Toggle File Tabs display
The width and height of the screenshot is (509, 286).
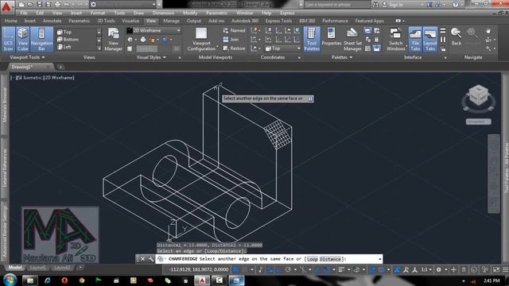(x=415, y=39)
